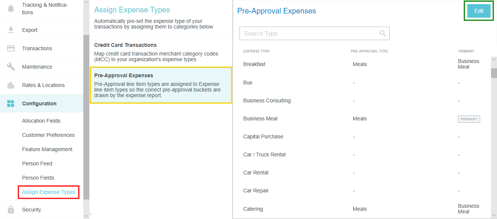Click the Tracking & Notifications bell icon

pos(11,8)
